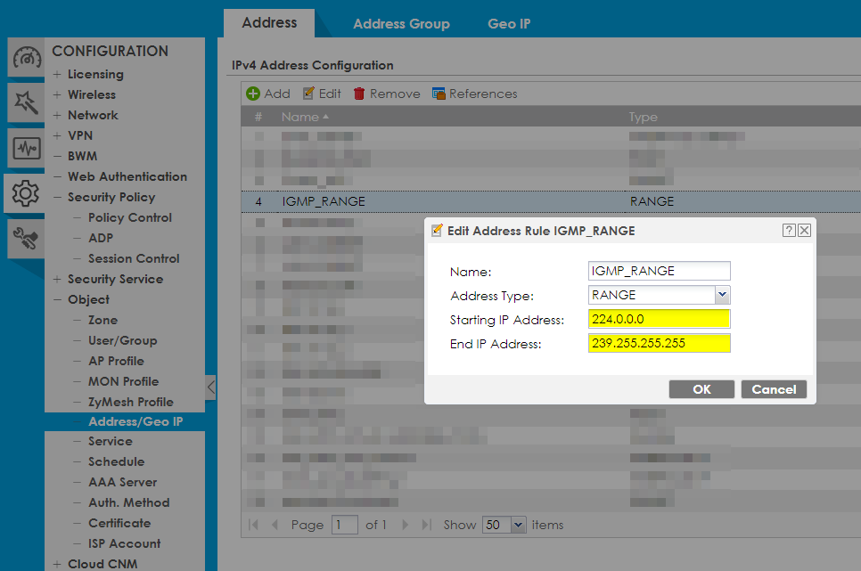
Task: Open Auth. Method page
Action: pyautogui.click(x=129, y=503)
